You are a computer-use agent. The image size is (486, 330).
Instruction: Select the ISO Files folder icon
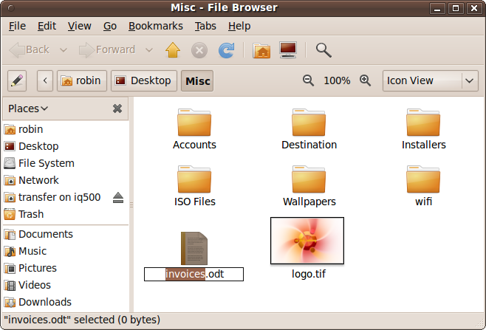click(194, 179)
